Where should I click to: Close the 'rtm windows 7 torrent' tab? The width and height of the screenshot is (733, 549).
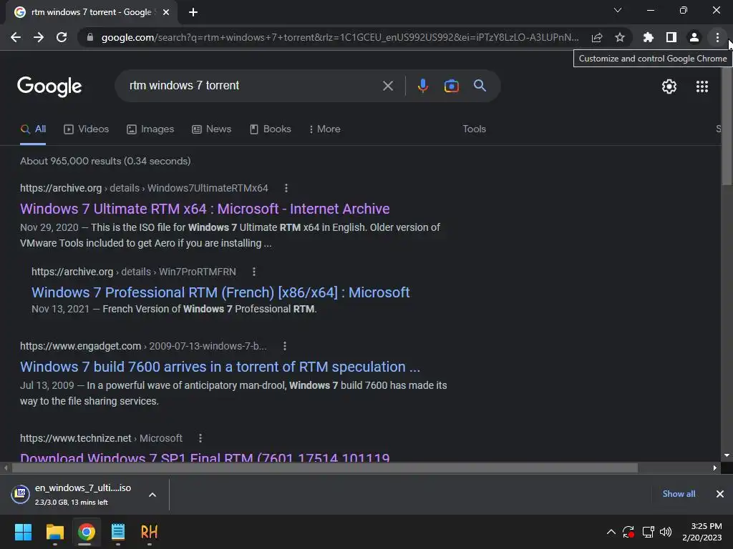coord(166,12)
